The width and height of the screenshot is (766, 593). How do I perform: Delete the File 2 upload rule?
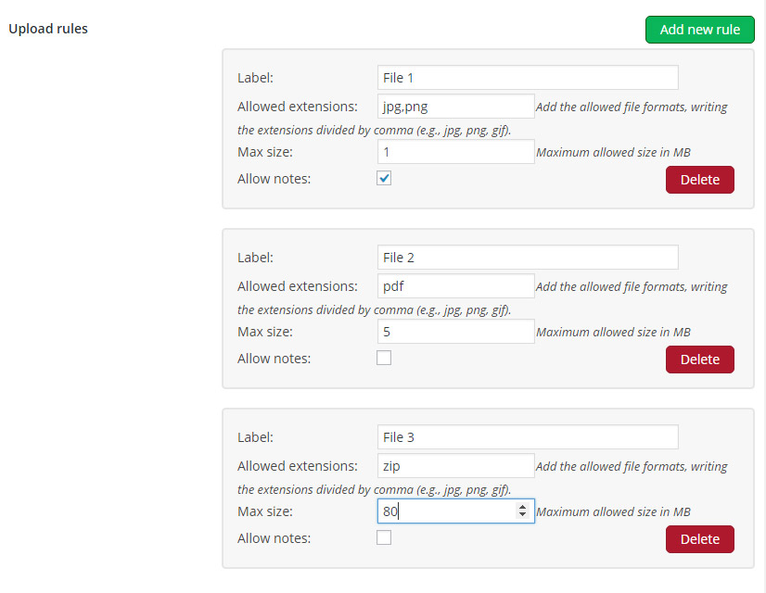pos(699,360)
